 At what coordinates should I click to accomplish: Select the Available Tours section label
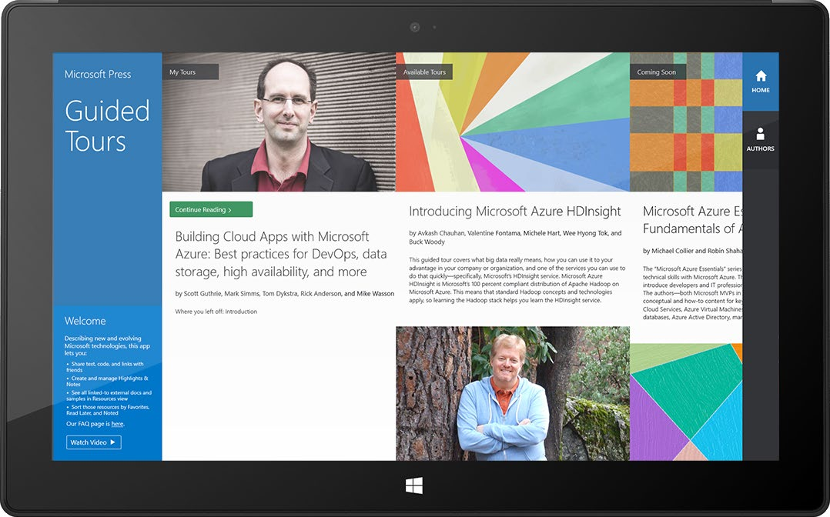tap(424, 72)
